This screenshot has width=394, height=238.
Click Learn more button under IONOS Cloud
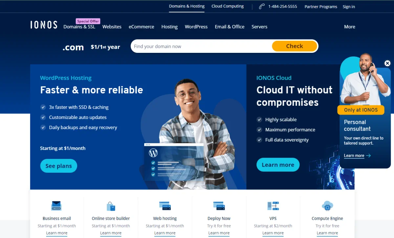278,165
